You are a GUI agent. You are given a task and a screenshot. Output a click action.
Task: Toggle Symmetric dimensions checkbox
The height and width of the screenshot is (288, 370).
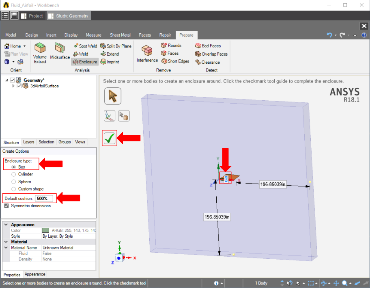6,206
